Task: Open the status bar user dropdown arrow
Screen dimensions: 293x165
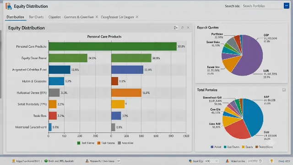Action: (119, 161)
